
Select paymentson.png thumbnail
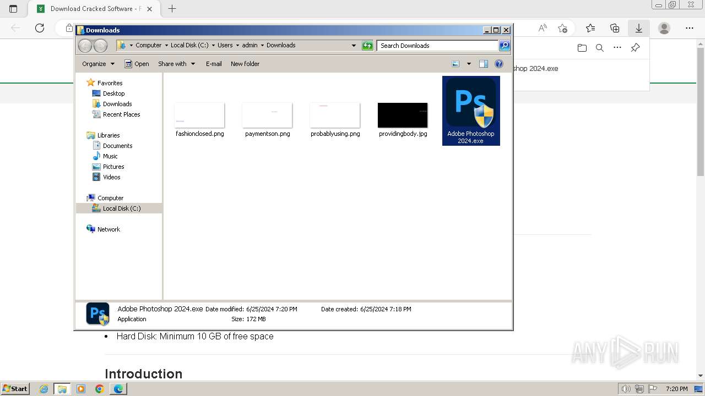coord(267,115)
